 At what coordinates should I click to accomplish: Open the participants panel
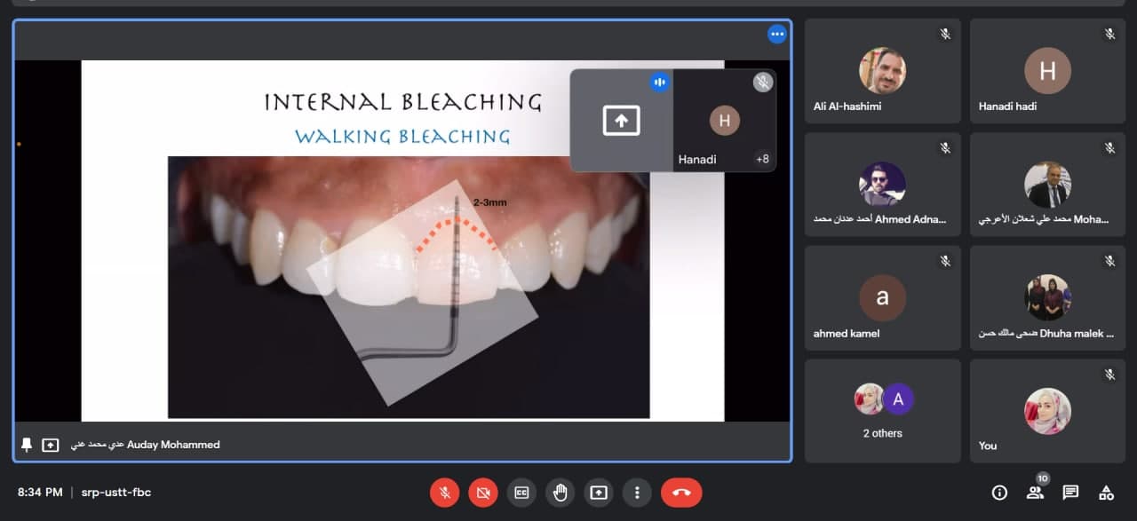point(1035,492)
